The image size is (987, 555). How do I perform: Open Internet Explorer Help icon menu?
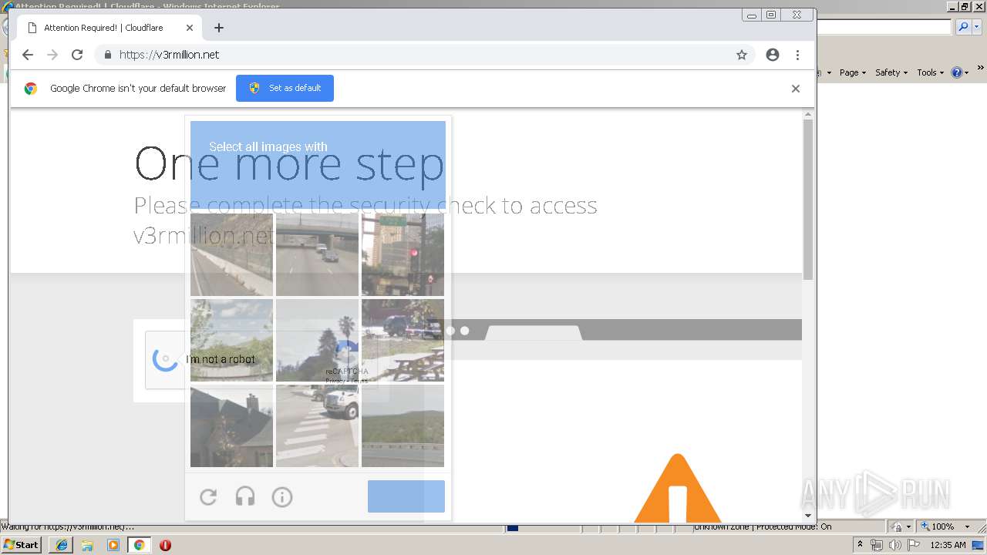960,72
